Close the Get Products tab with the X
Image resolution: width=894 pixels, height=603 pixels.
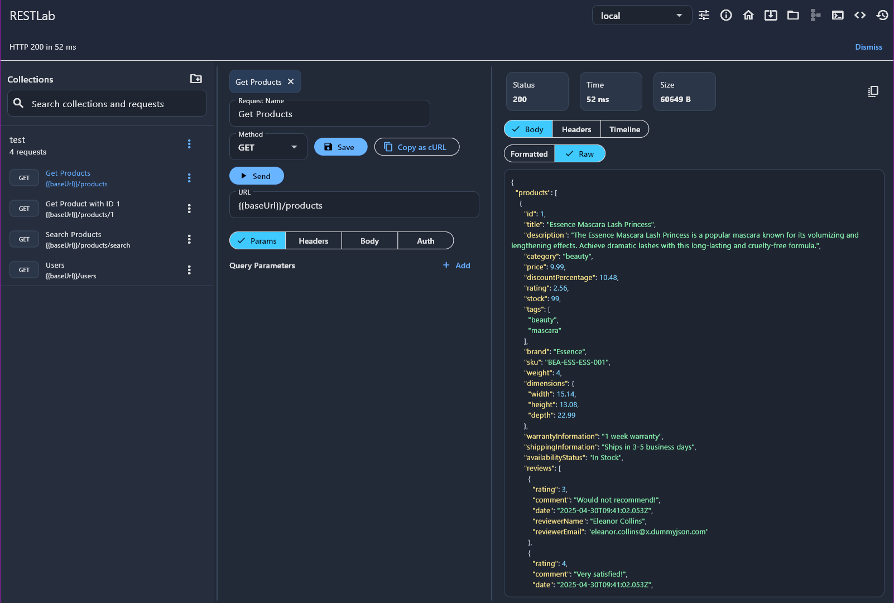point(291,81)
